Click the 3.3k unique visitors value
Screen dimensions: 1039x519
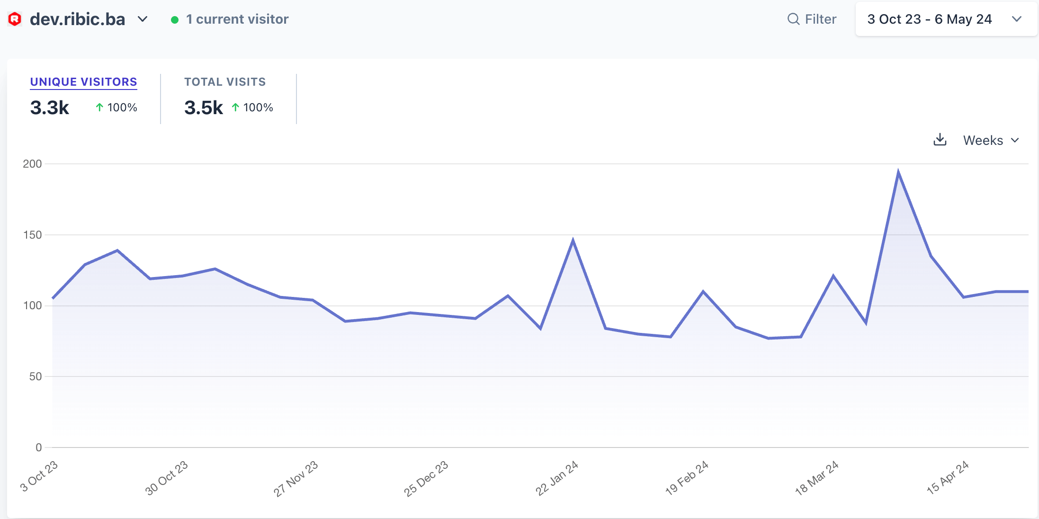[50, 107]
